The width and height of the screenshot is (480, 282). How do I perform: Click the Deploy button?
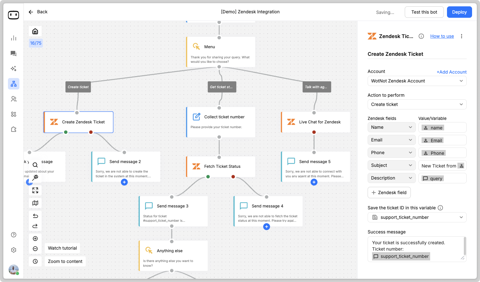(459, 12)
